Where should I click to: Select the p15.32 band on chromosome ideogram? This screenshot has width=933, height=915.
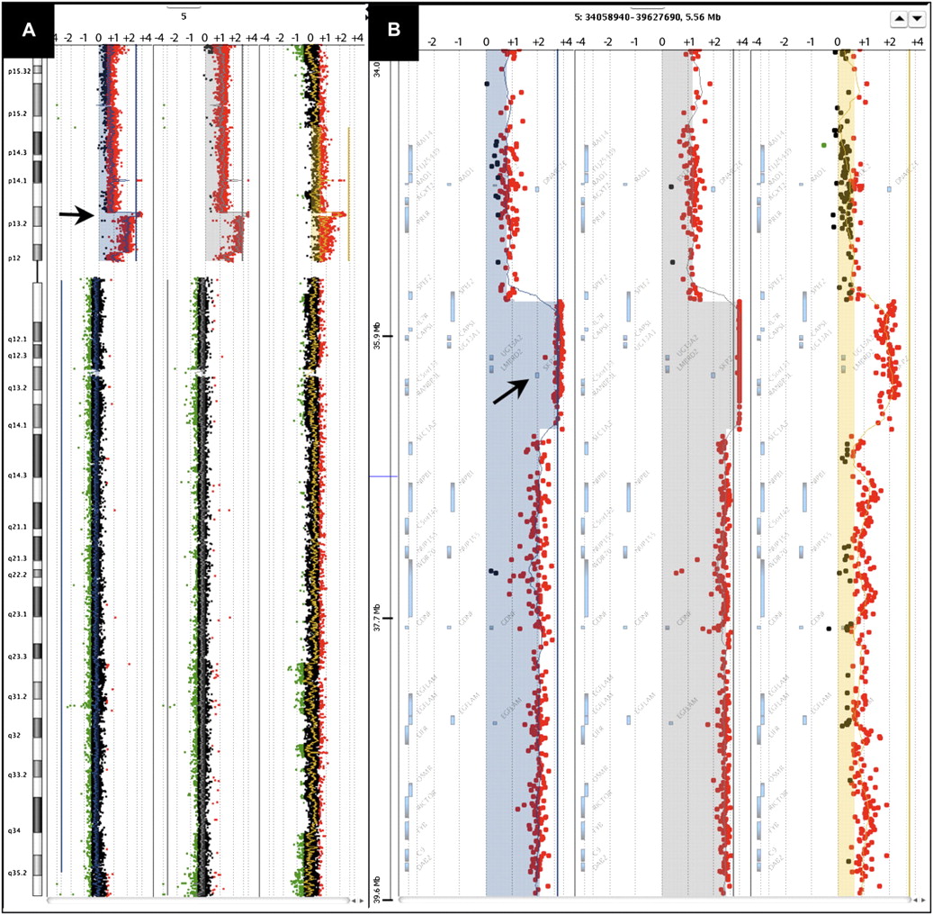[x=38, y=71]
